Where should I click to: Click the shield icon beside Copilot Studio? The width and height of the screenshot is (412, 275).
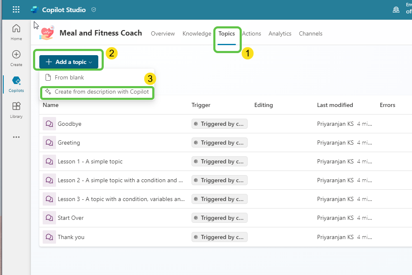click(94, 10)
